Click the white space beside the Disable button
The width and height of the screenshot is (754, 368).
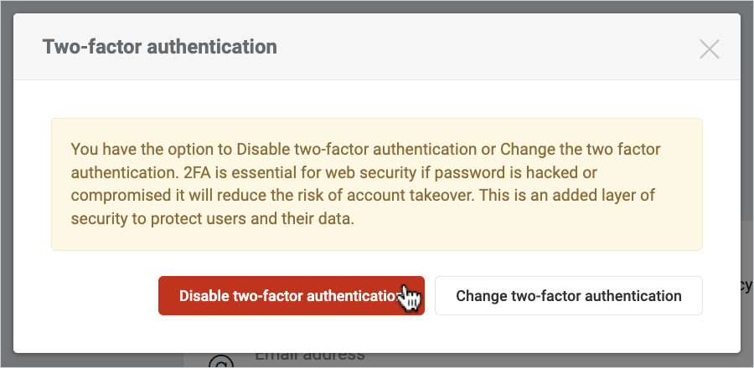tap(101, 296)
